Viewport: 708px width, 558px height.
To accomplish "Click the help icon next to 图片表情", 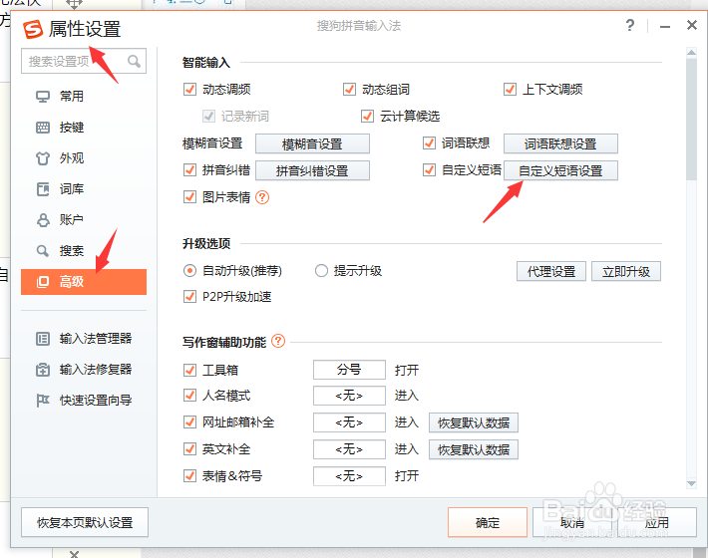I will pyautogui.click(x=262, y=197).
